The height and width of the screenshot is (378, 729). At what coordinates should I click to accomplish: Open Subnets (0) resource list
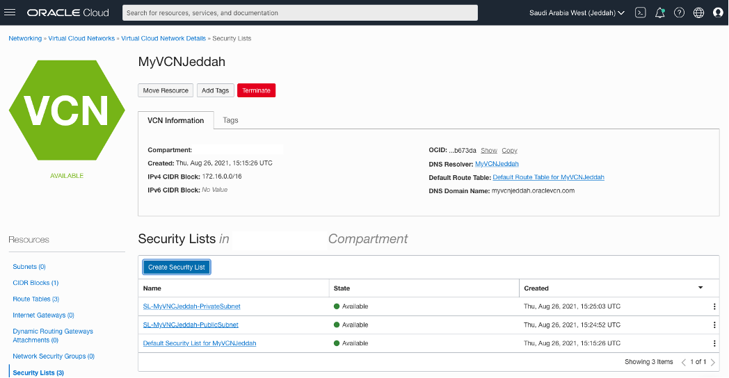point(29,267)
